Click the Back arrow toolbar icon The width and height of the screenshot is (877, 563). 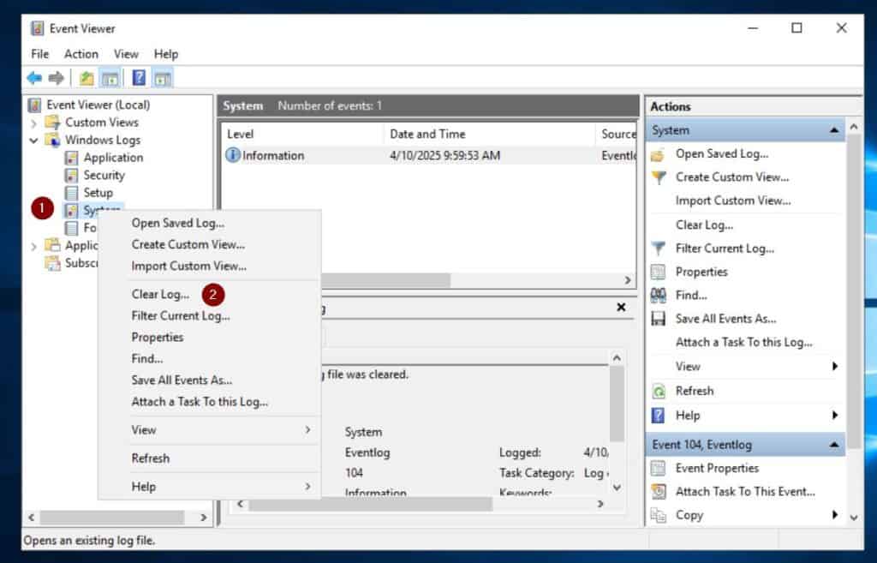(x=34, y=78)
